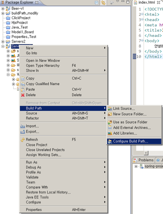Collapse the body tag fold marker
The width and height of the screenshot is (163, 214).
(142, 40)
